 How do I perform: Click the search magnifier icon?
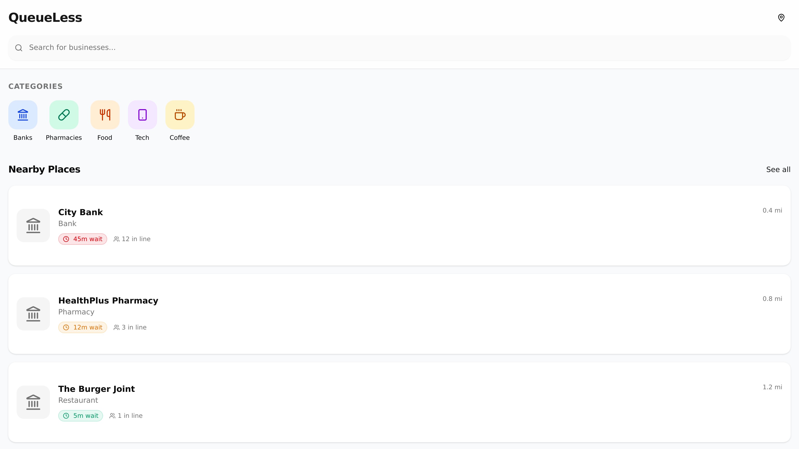click(19, 48)
